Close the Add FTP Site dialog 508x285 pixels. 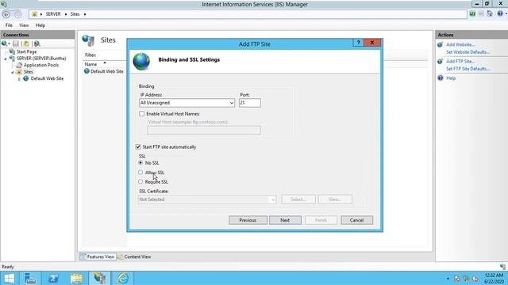click(372, 43)
